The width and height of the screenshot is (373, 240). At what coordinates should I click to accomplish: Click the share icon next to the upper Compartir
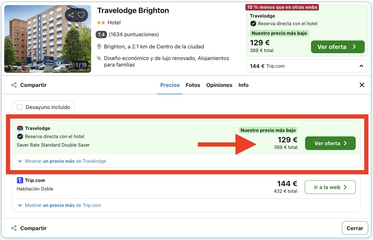tap(14, 85)
